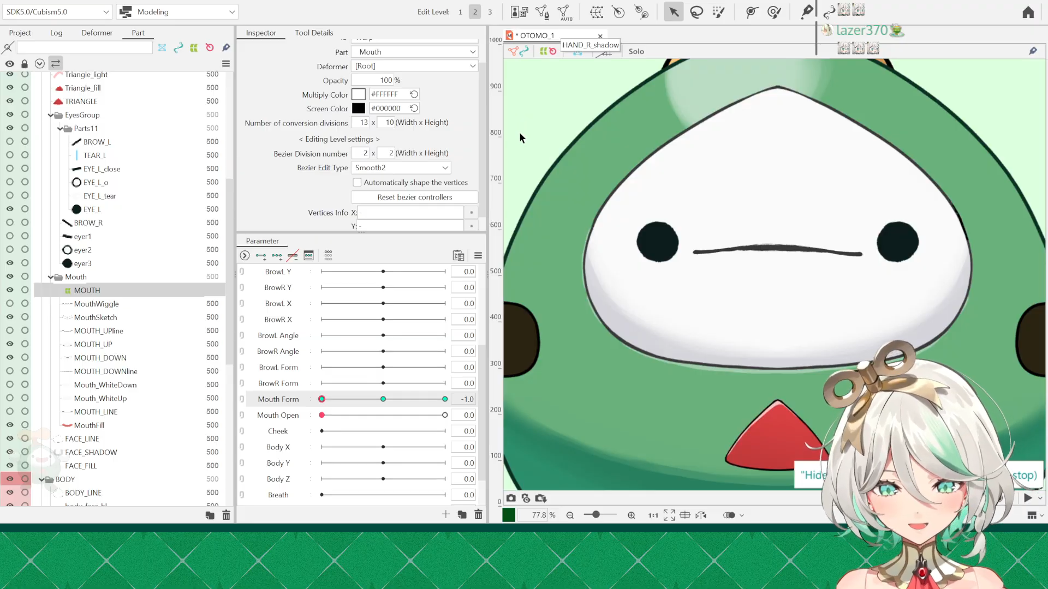1048x589 pixels.
Task: Click the zoom out magnifier icon
Action: click(570, 515)
